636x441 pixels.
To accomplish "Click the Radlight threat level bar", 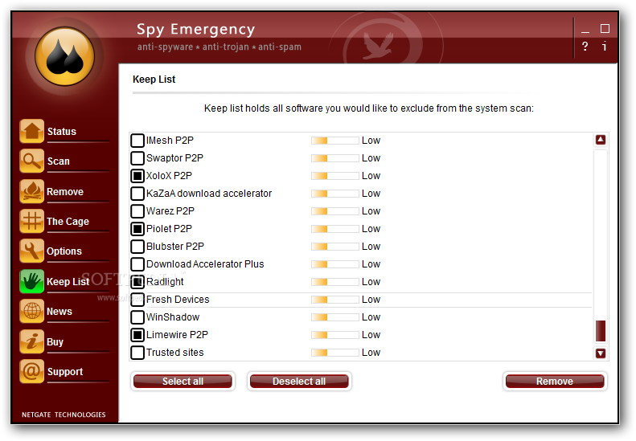I will (335, 282).
